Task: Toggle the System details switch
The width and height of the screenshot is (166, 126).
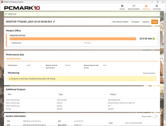Action: click(155, 116)
